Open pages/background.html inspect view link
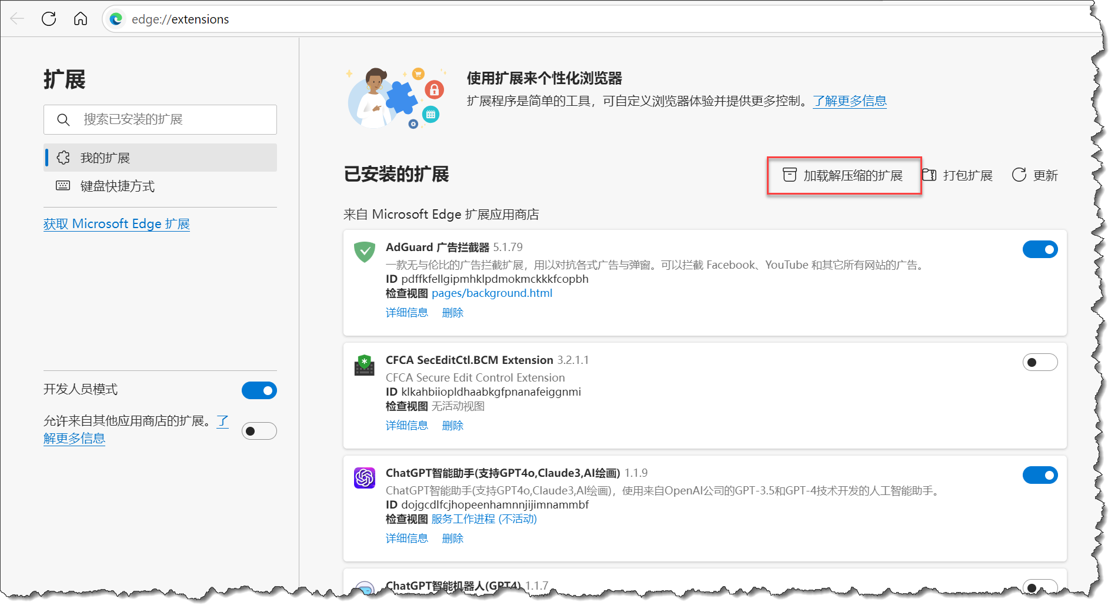 pyautogui.click(x=492, y=293)
